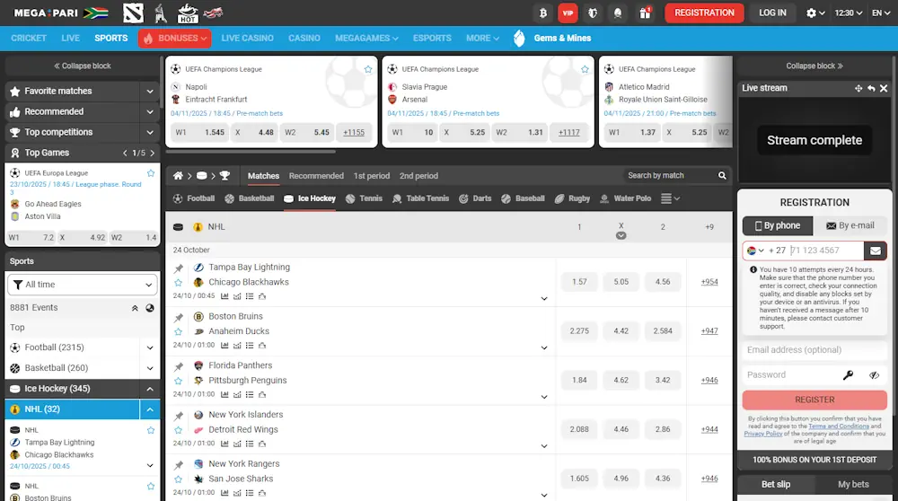Click the REGISTER form button
898x501 pixels.
pos(814,400)
